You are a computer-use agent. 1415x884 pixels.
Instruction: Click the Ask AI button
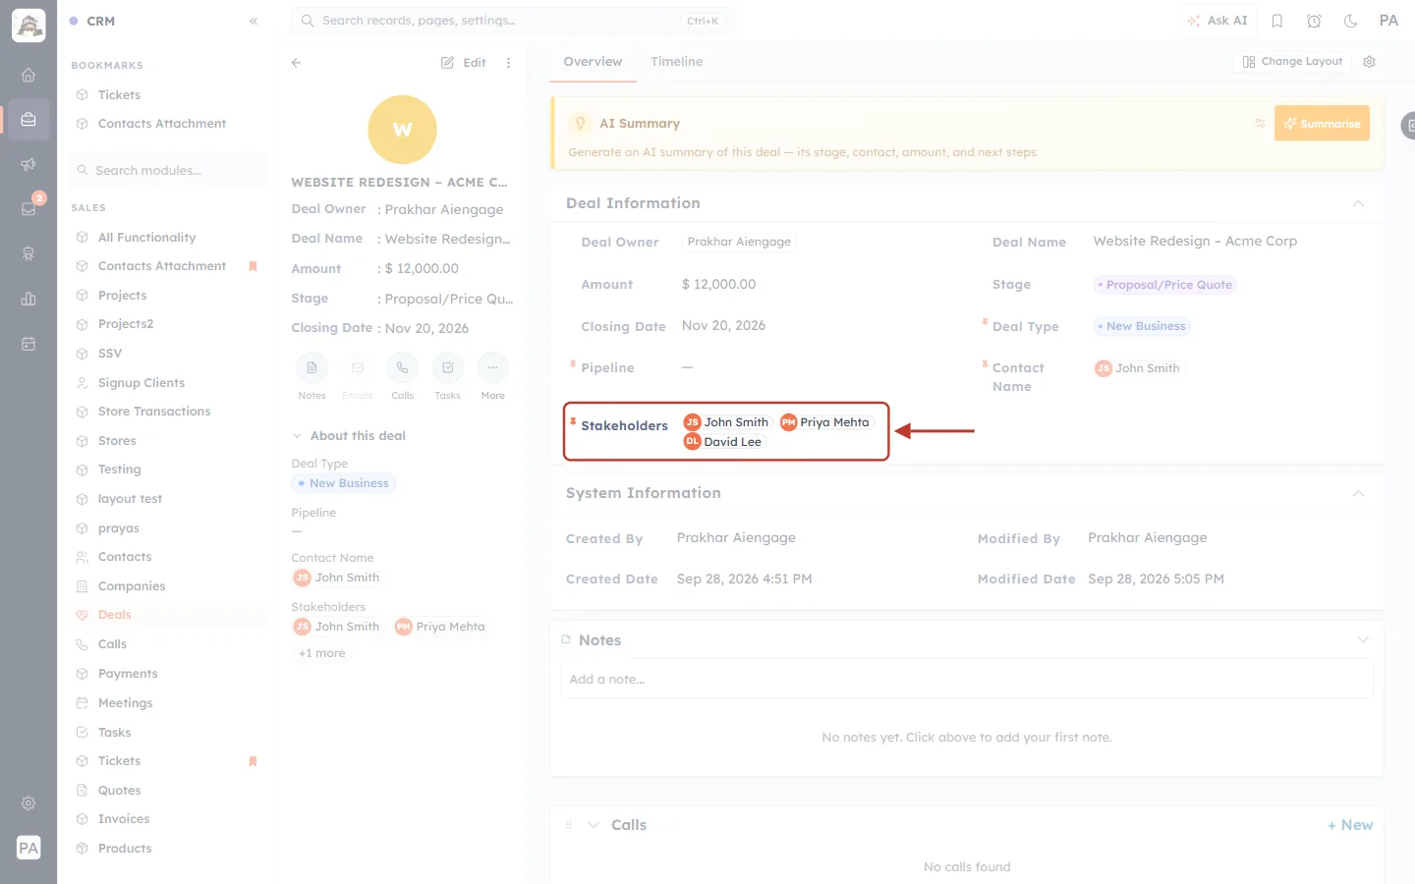coord(1217,21)
